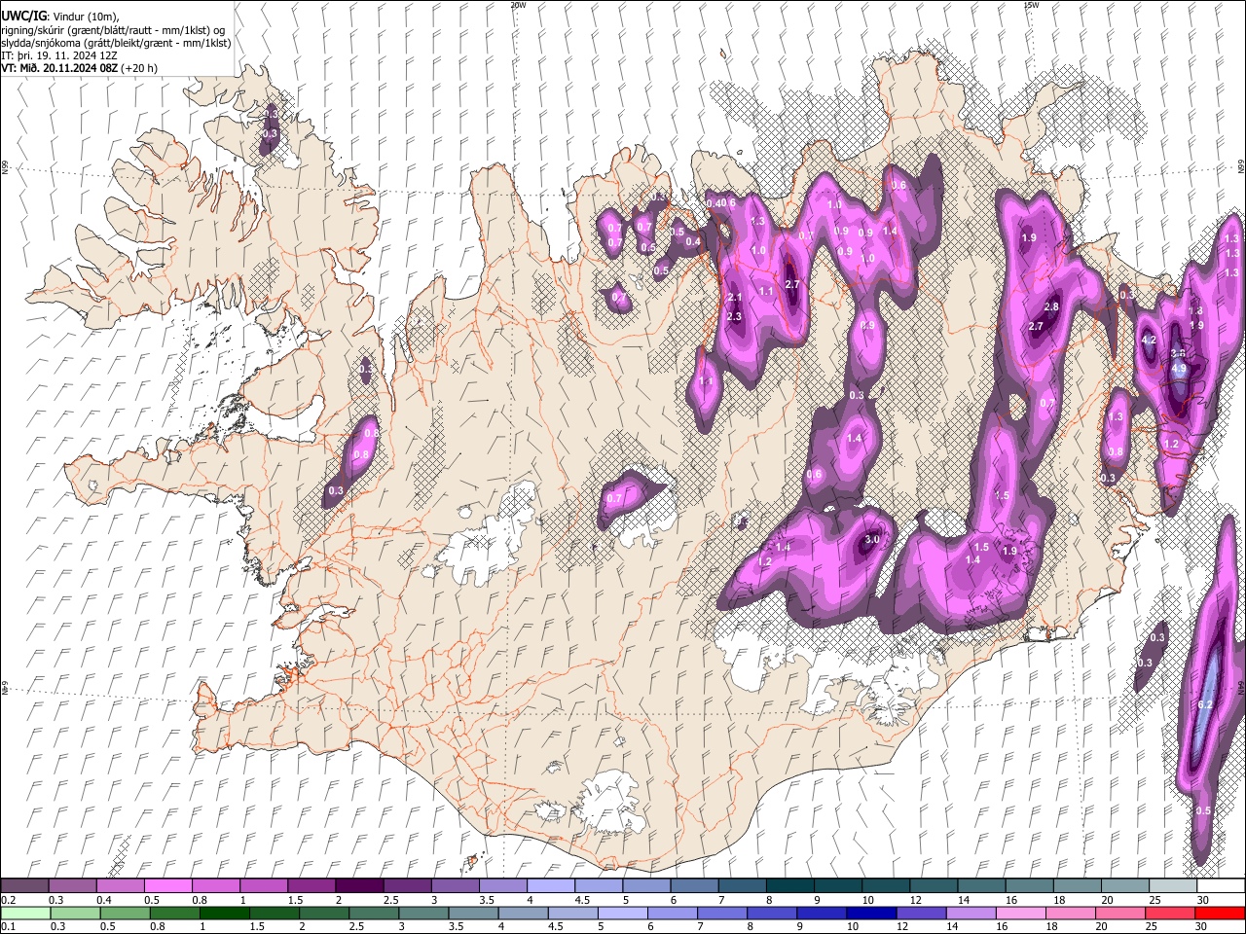Select the 0.2–0.3 dark mauve snow swatch
The height and width of the screenshot is (934, 1246).
tap(24, 886)
